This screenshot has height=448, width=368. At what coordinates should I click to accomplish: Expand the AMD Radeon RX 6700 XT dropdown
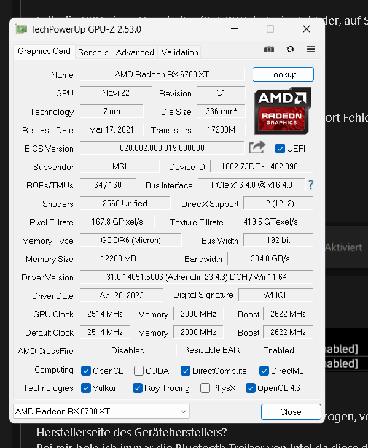pos(101,411)
